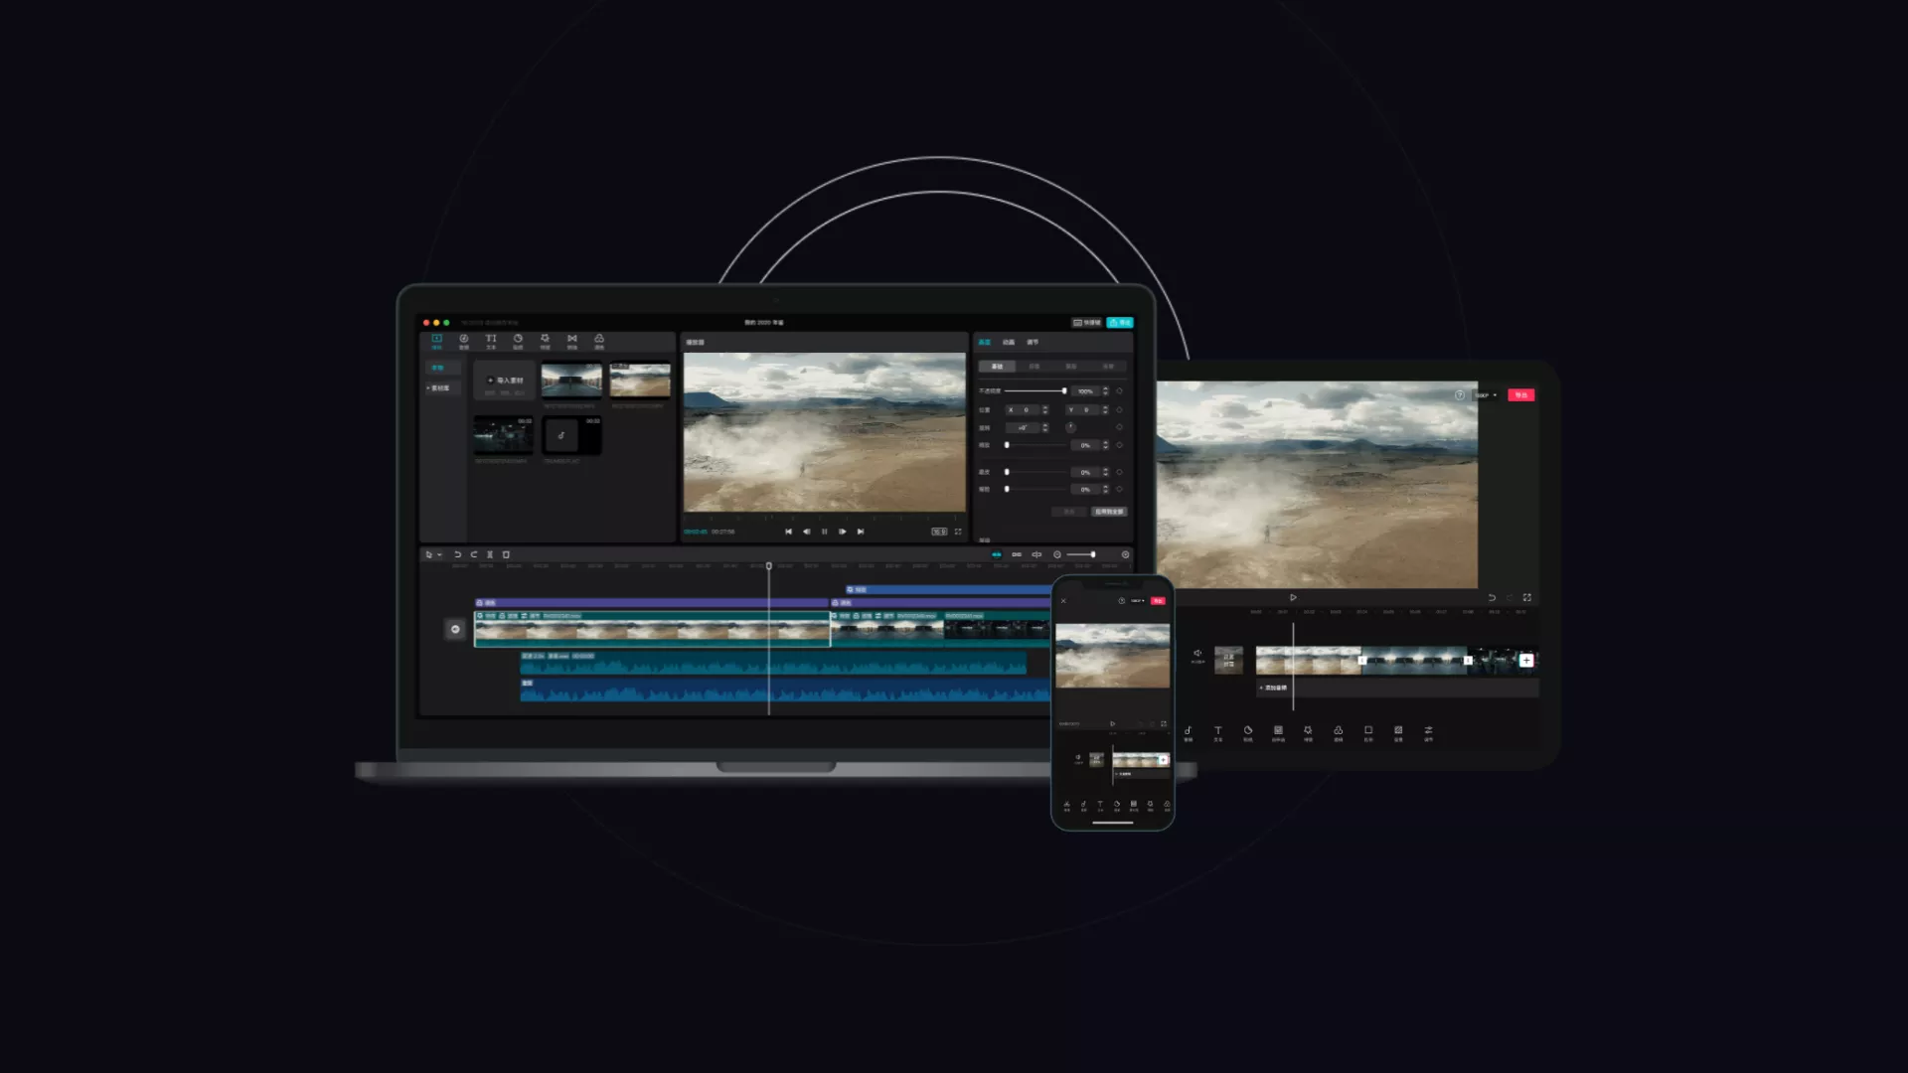Click the split clip icon above timeline
This screenshot has width=1908, height=1073.
[x=490, y=554]
